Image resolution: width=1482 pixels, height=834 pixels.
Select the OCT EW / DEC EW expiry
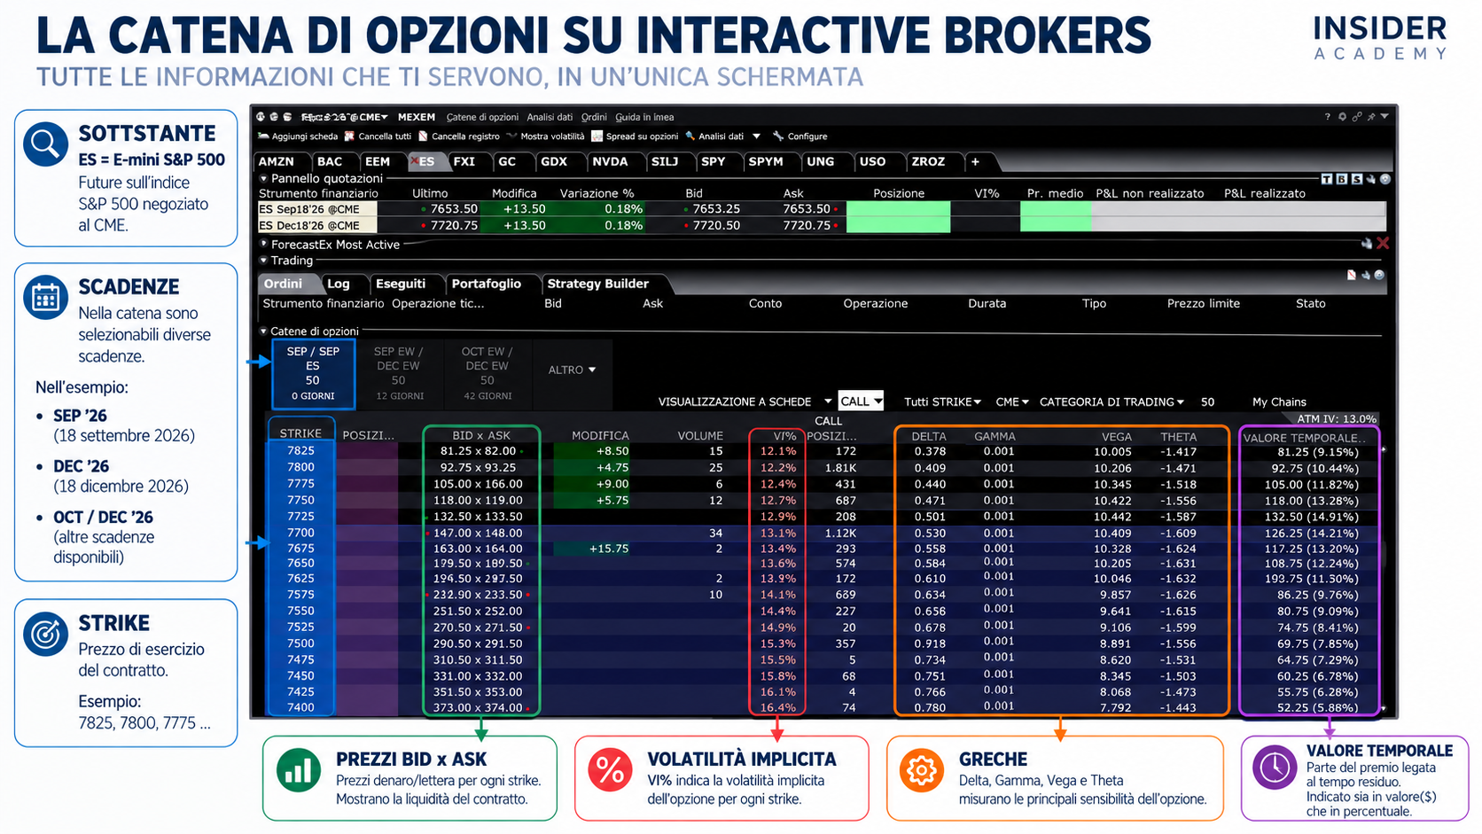pos(487,373)
